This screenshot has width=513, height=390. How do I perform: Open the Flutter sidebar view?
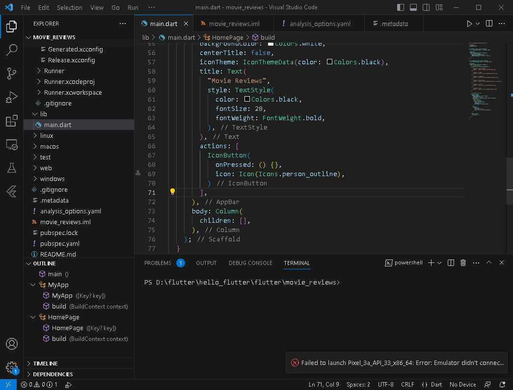[11, 191]
